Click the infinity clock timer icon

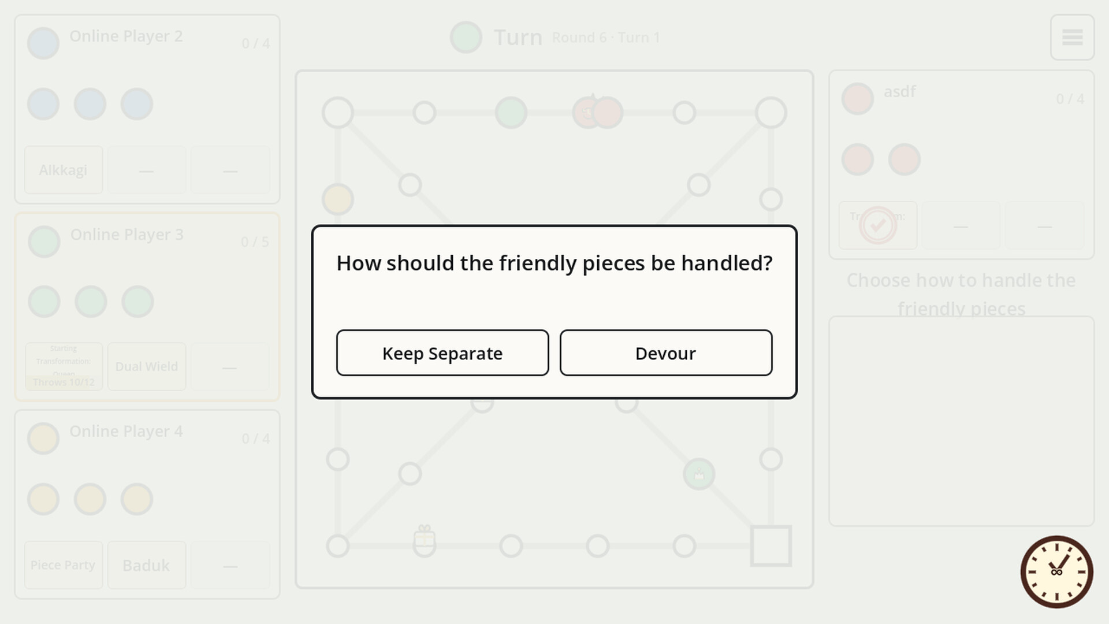coord(1056,572)
